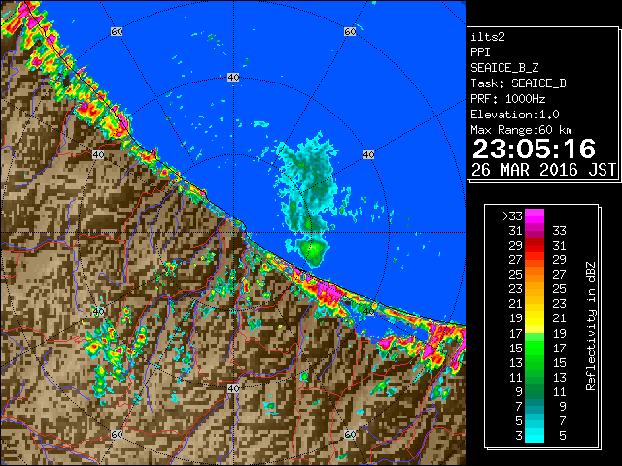Pick the red legend swatch beside 29
The image size is (622, 466).
click(535, 246)
